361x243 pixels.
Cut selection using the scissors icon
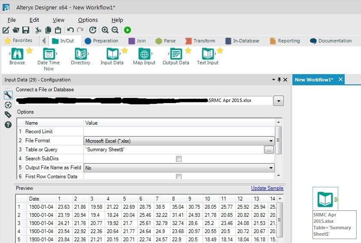coord(38,30)
